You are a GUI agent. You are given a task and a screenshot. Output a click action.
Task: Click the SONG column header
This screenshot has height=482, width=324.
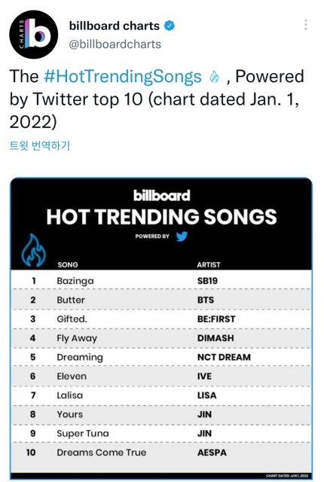(68, 264)
